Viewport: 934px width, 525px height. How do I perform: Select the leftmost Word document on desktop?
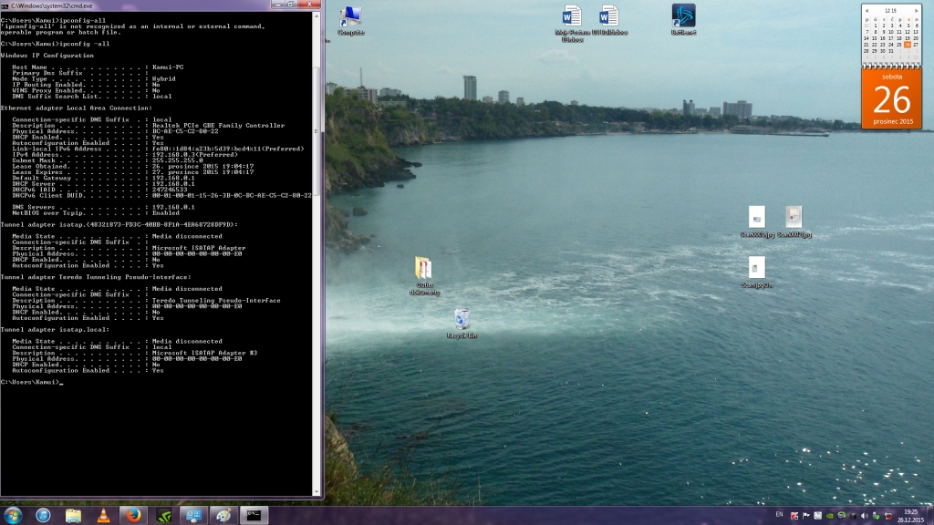572,17
